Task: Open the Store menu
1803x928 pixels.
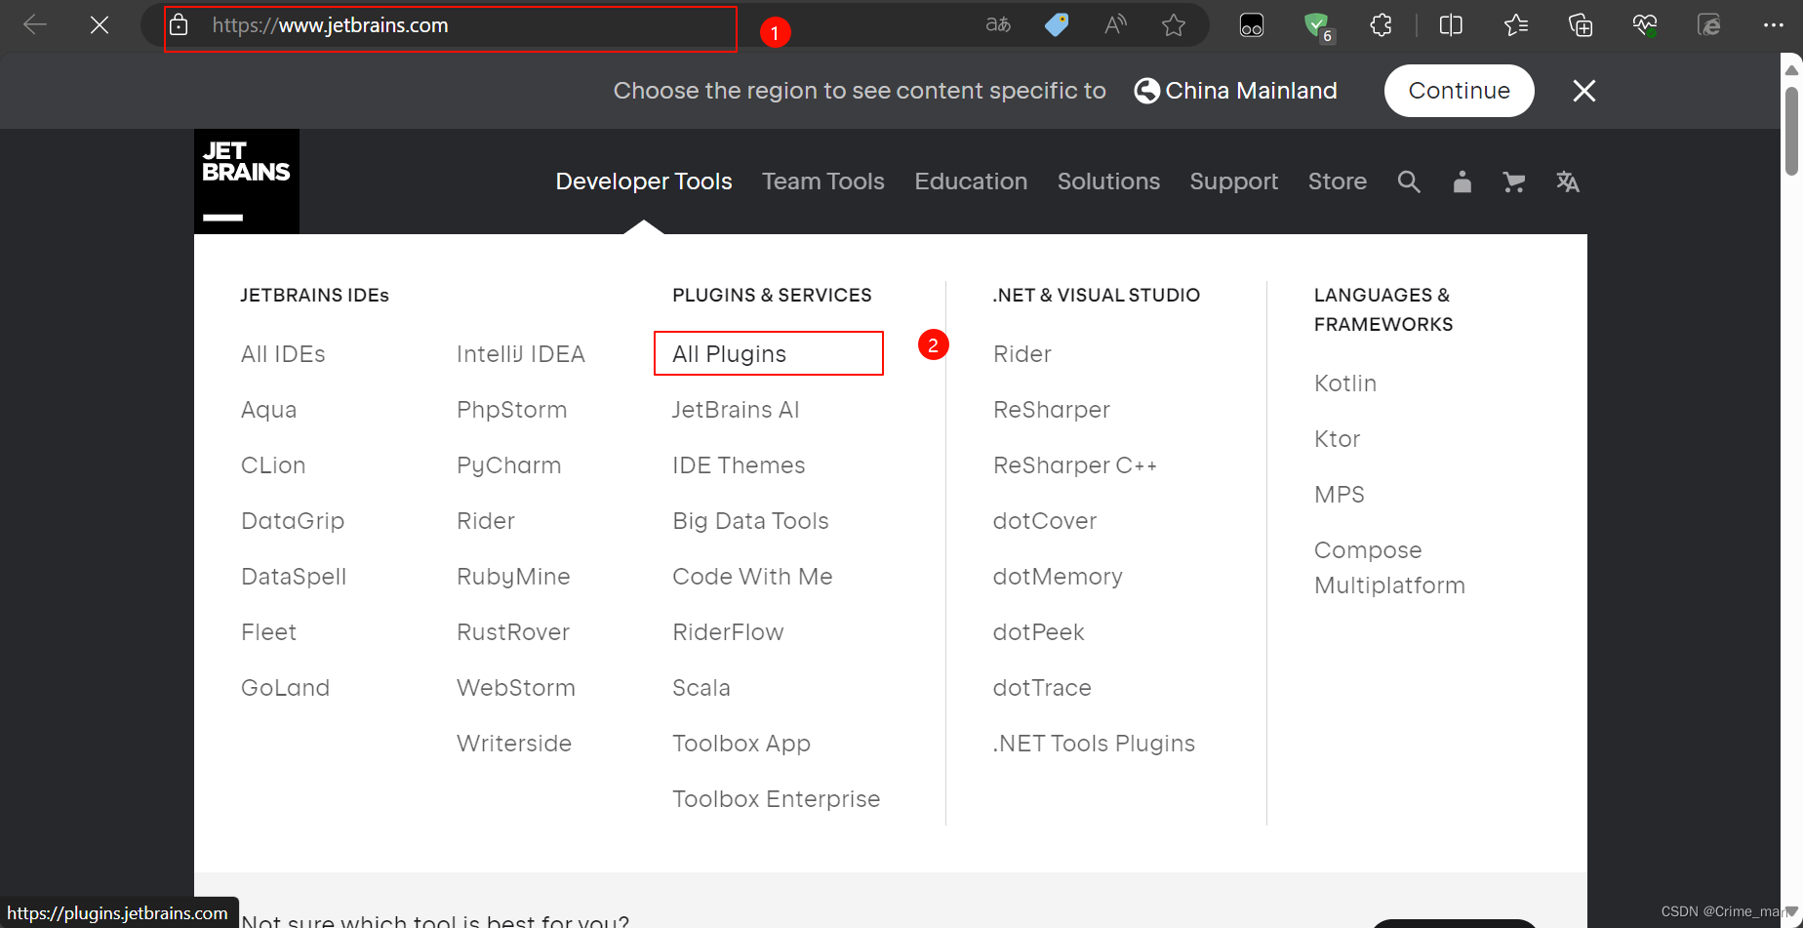Action: coord(1338,182)
